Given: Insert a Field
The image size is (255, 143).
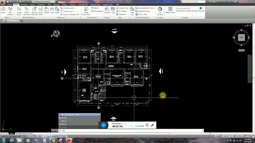Looking at the screenshot, I should [113, 10].
